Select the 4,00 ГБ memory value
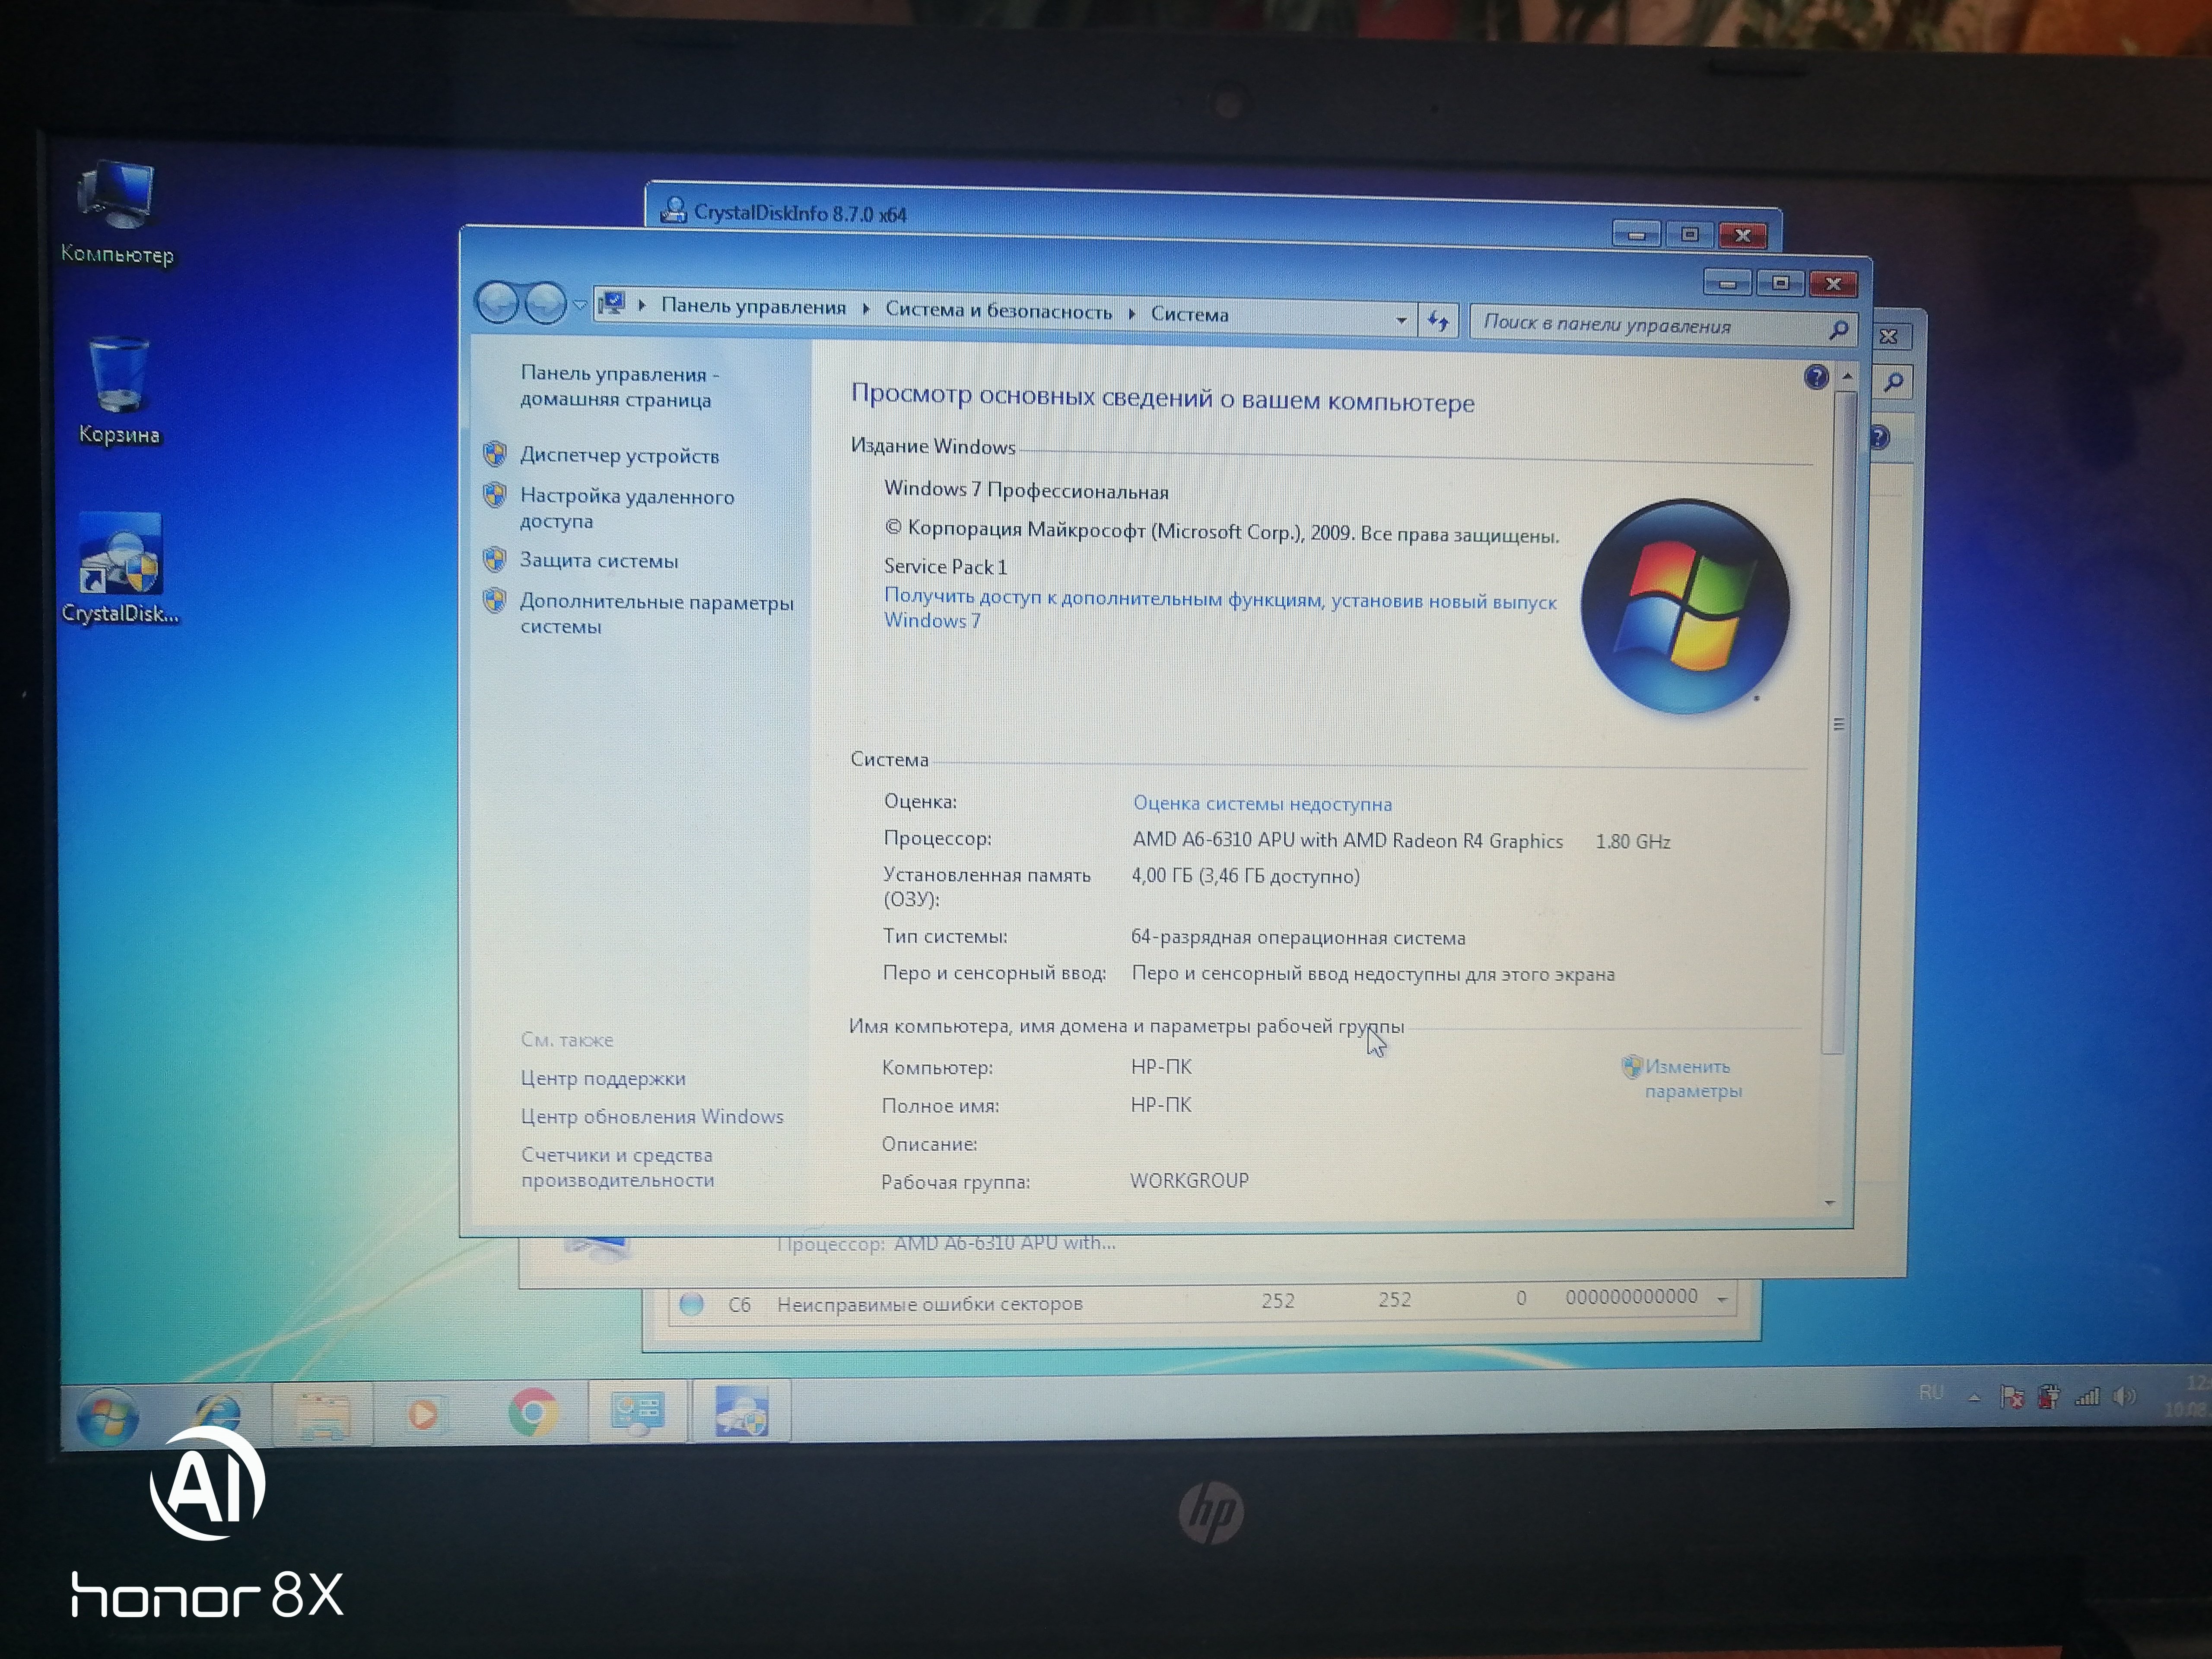This screenshot has height=1659, width=2212. [x=1245, y=876]
